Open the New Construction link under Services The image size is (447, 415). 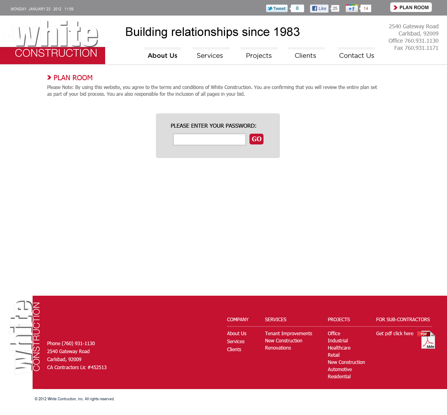[x=283, y=340]
